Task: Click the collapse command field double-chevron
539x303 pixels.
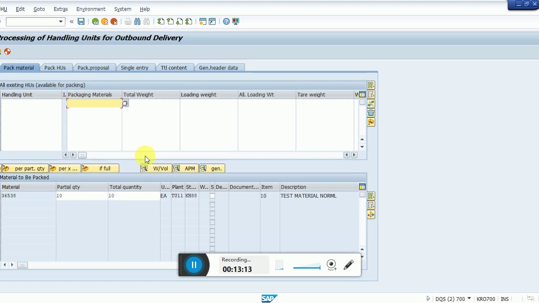Action: (72, 21)
